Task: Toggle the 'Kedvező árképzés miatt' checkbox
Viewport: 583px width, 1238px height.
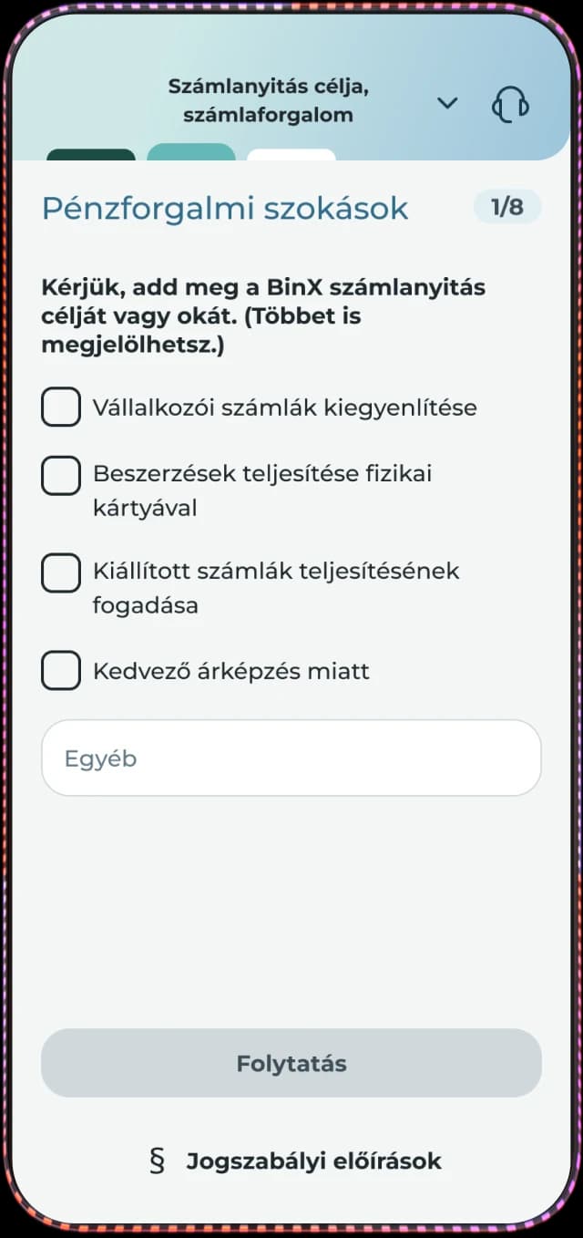Action: point(61,672)
